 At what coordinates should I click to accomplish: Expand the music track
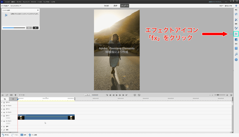[x=2, y=130]
